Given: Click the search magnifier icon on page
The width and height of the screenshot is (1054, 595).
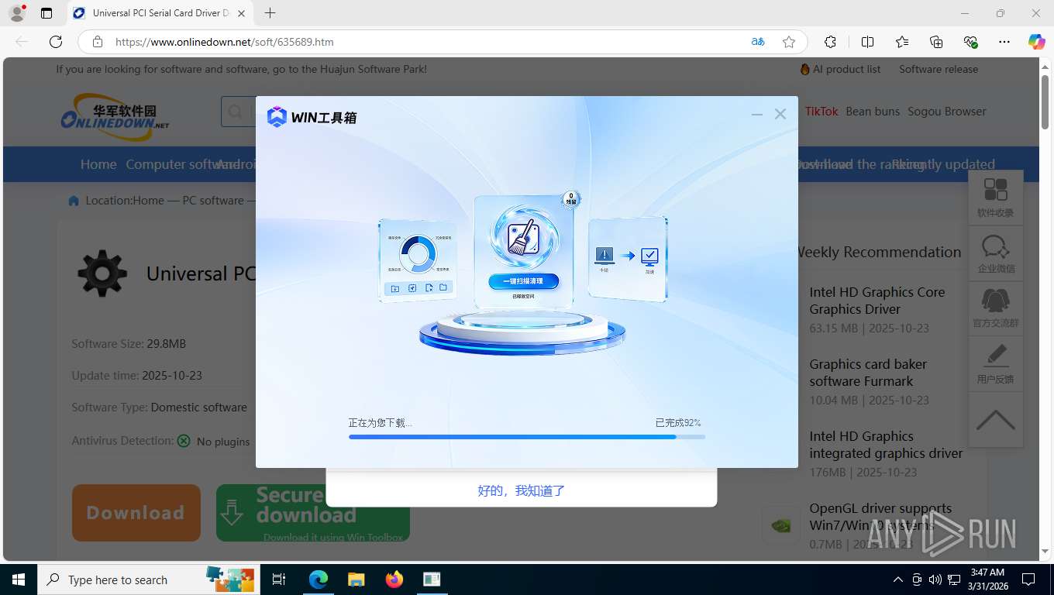Looking at the screenshot, I should (235, 112).
